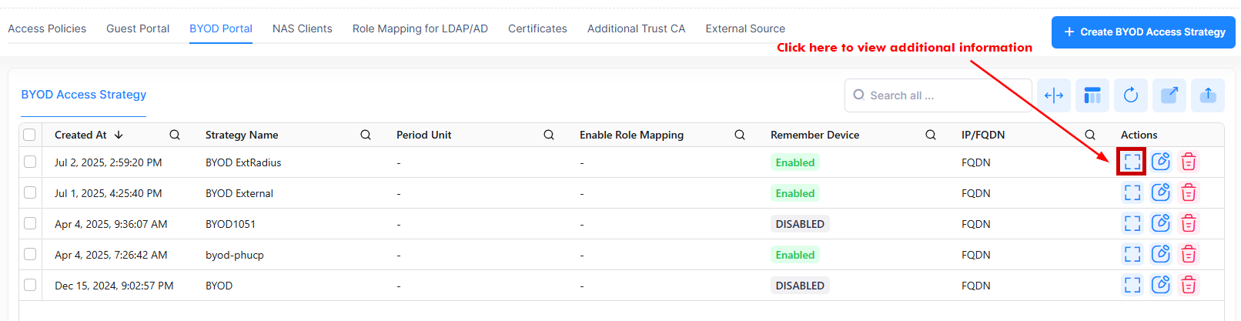The image size is (1241, 321).
Task: Switch to the Guest Portal tab
Action: point(138,28)
